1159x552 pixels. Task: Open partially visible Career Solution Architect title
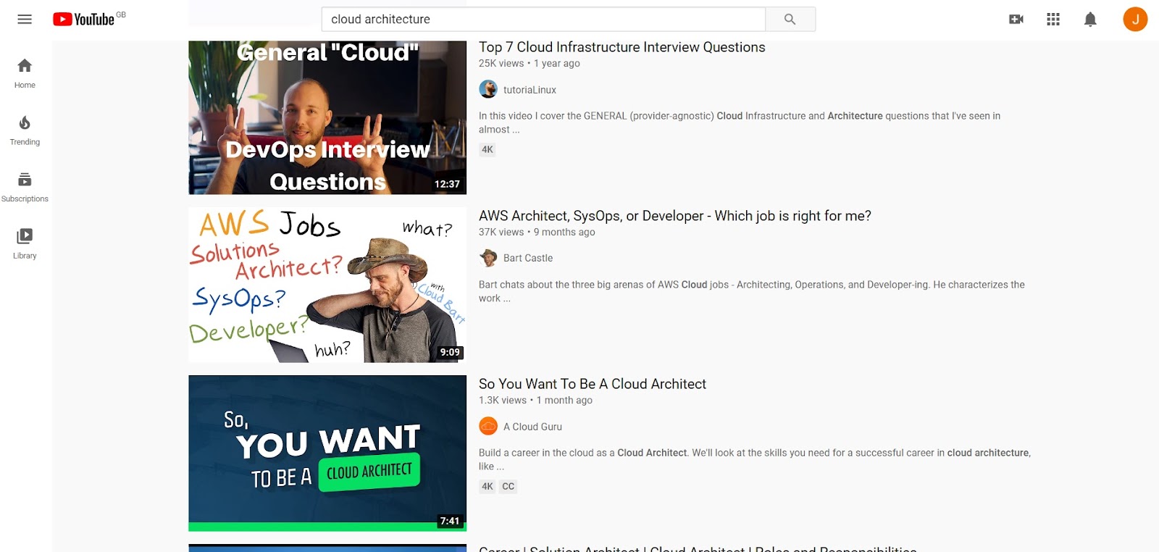(x=698, y=548)
